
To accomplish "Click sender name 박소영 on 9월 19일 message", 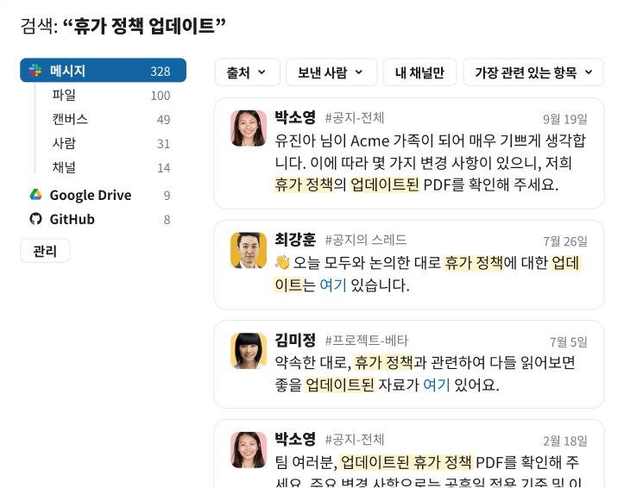I will pyautogui.click(x=295, y=117).
